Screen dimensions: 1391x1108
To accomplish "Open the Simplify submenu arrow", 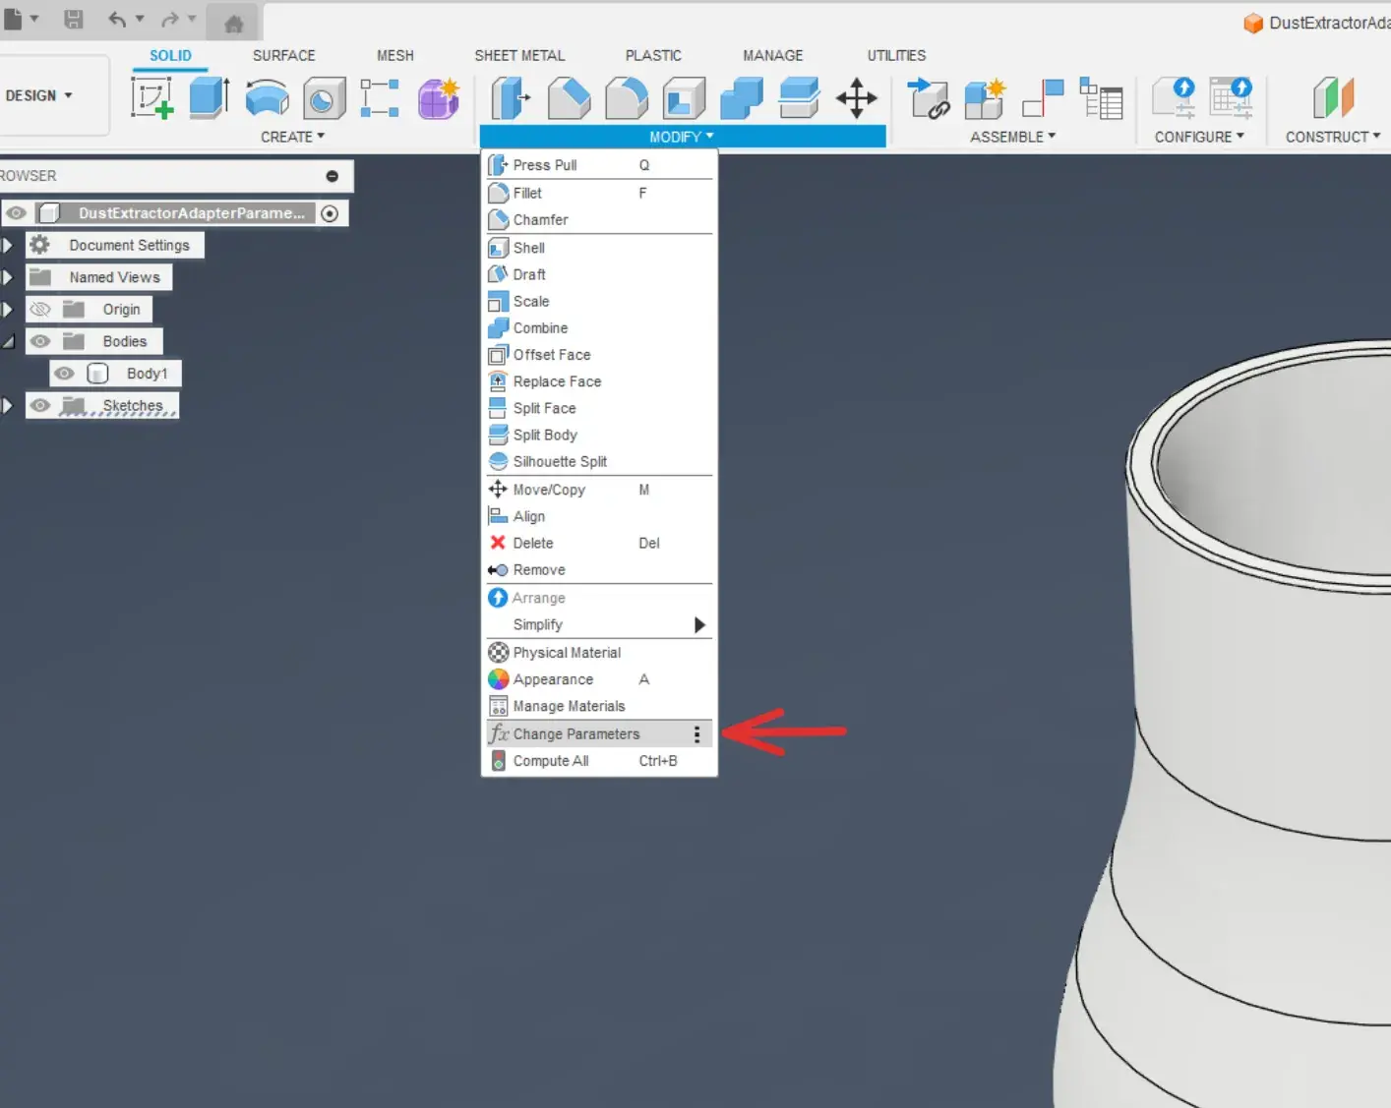I will (x=699, y=625).
